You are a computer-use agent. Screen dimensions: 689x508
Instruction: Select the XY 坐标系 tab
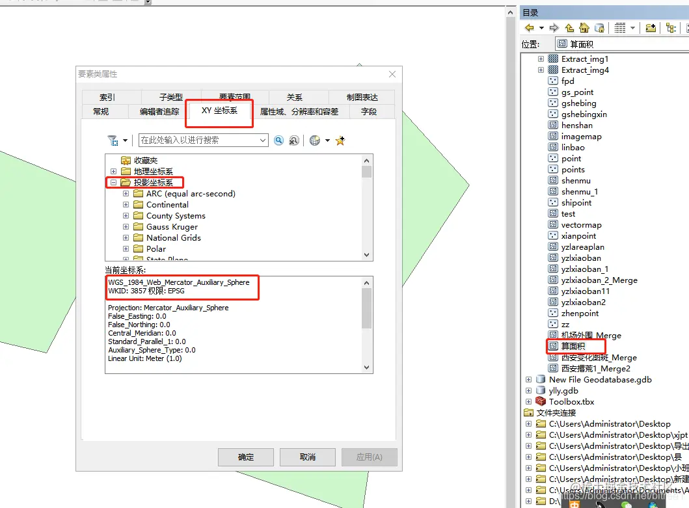coord(219,111)
